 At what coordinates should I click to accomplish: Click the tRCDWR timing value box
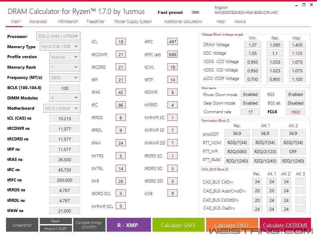[121, 55]
